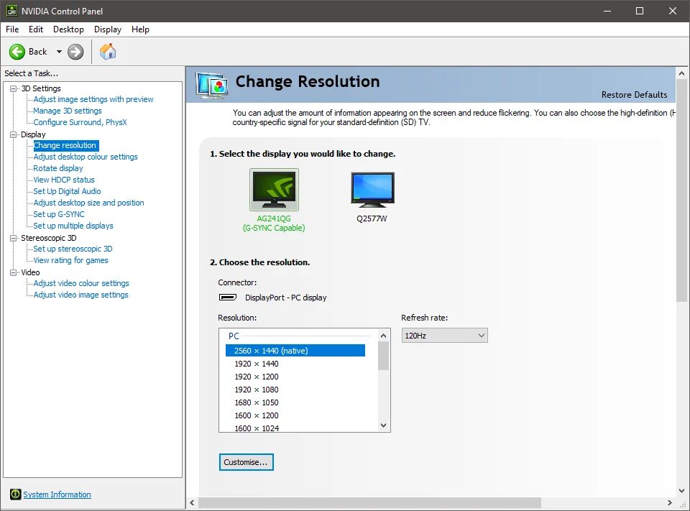Viewport: 690px width, 511px height.
Task: Click the green Back arrow icon
Action: [x=17, y=52]
